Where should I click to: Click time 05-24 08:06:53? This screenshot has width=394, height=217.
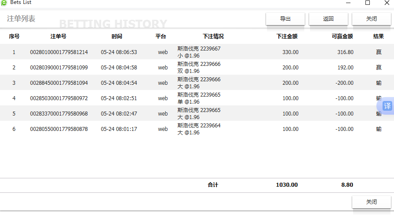point(119,52)
